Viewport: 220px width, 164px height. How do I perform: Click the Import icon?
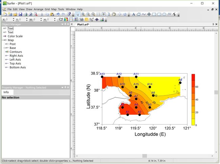click(x=31, y=14)
